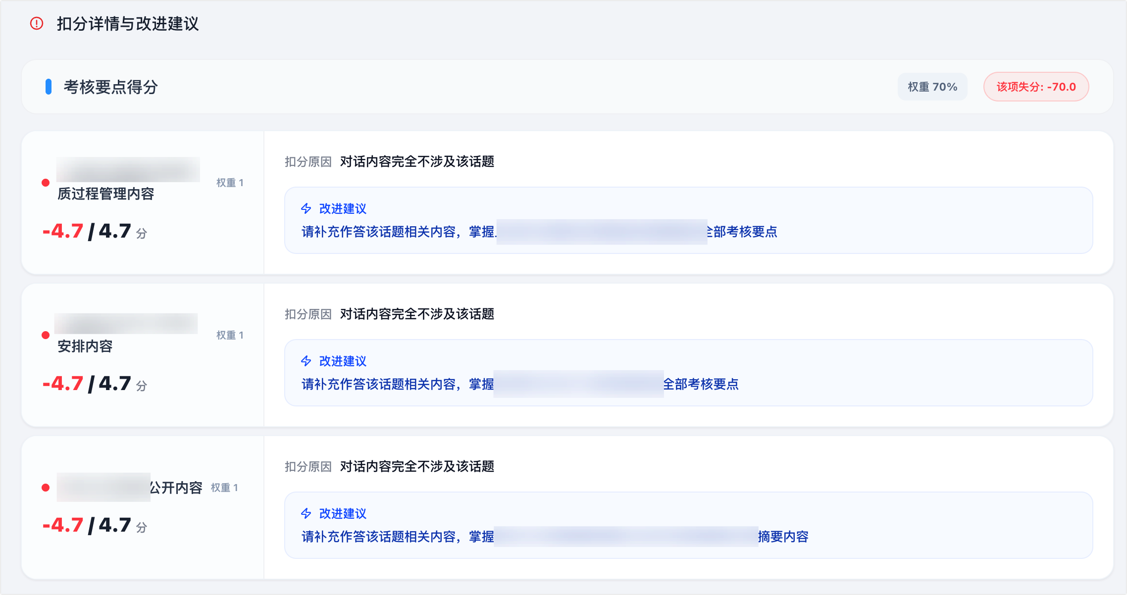Screen dimensions: 1127x595
Task: Click the red dot beside 安排内容
Action: [x=46, y=335]
